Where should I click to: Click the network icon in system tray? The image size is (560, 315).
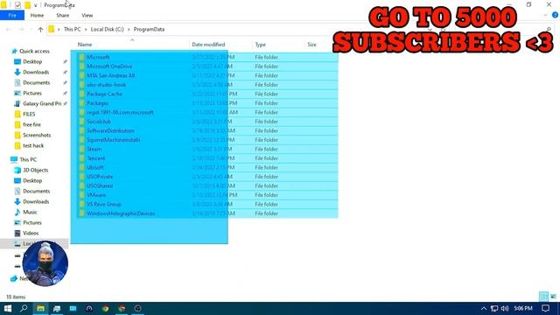pos(494,309)
